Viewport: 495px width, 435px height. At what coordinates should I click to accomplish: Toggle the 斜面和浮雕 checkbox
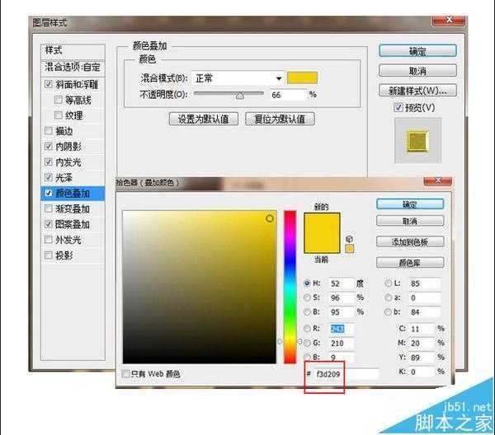point(49,84)
